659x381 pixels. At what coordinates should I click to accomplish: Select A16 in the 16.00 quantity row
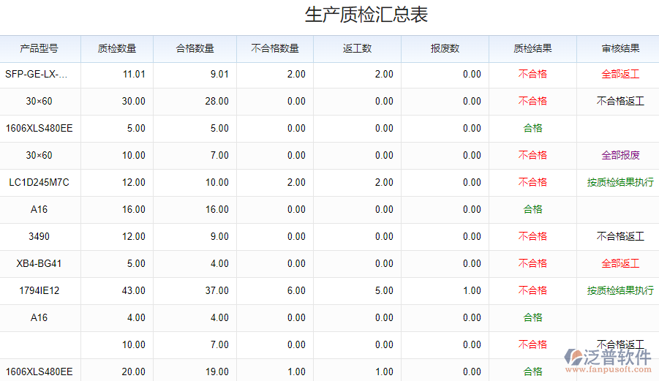click(39, 210)
